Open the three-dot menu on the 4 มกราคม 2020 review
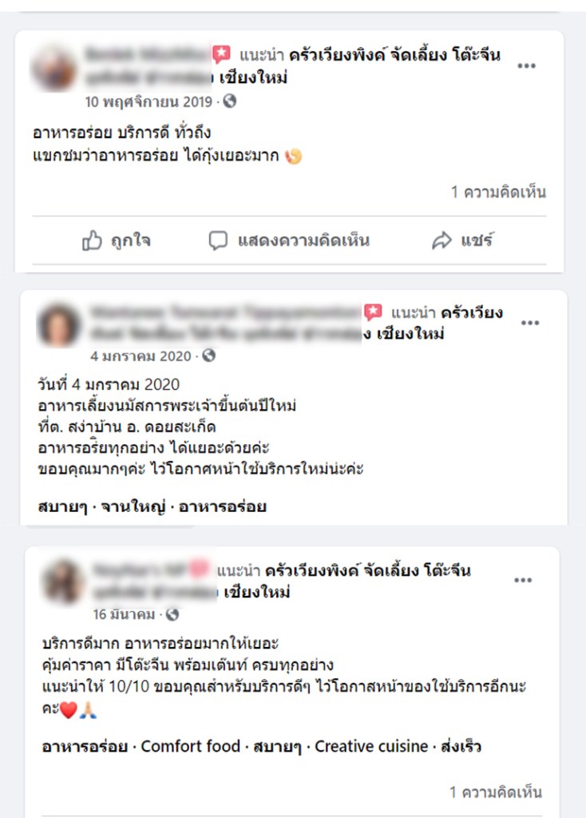Image resolution: width=586 pixels, height=818 pixels. pos(530,323)
